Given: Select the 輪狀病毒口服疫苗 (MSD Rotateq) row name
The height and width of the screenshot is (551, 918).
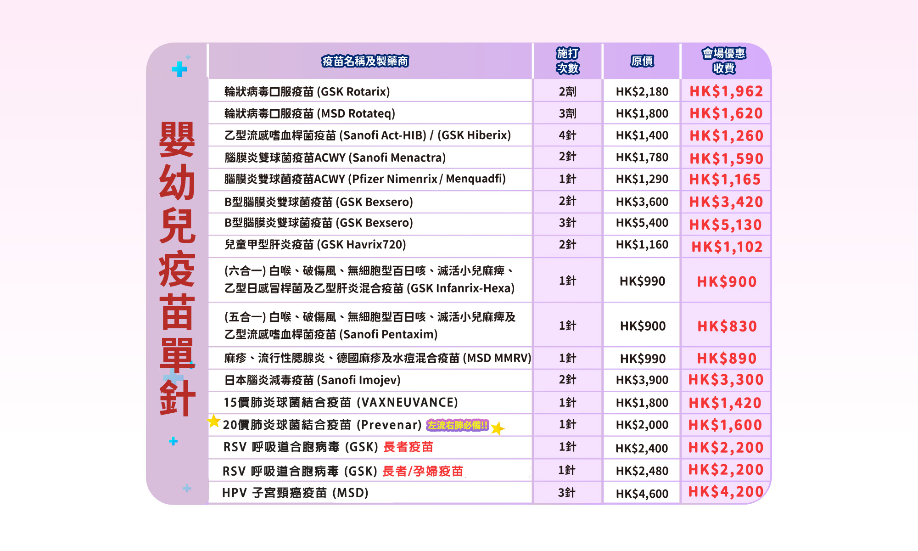Looking at the screenshot, I should tap(310, 113).
